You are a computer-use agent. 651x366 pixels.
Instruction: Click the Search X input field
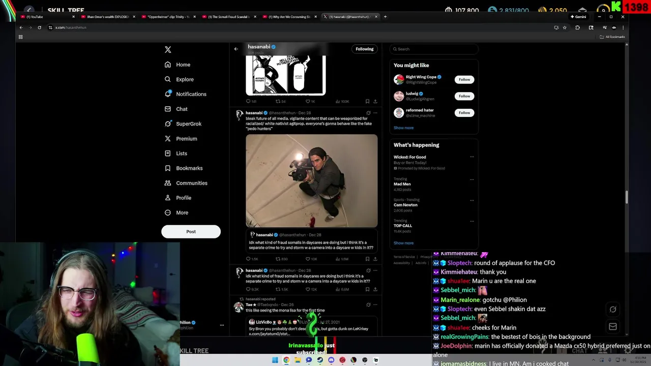(434, 49)
